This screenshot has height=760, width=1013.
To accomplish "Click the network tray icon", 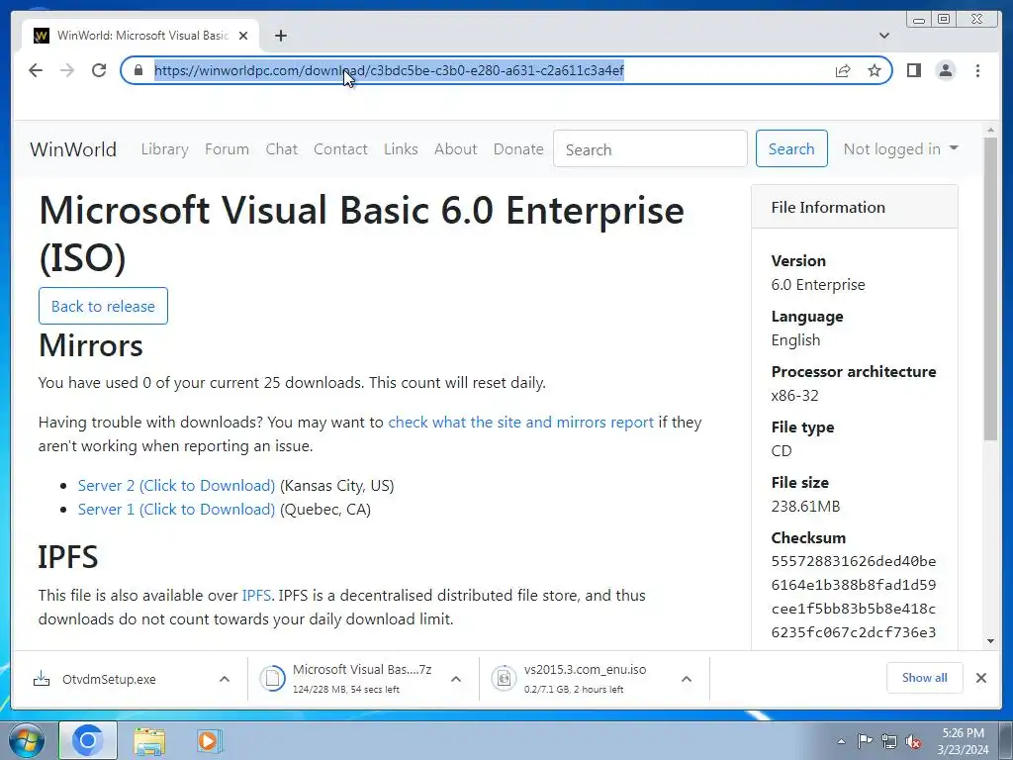I will tap(889, 741).
